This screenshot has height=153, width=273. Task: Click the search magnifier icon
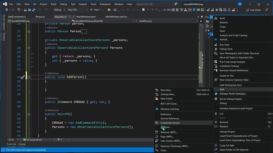[x=176, y=4]
